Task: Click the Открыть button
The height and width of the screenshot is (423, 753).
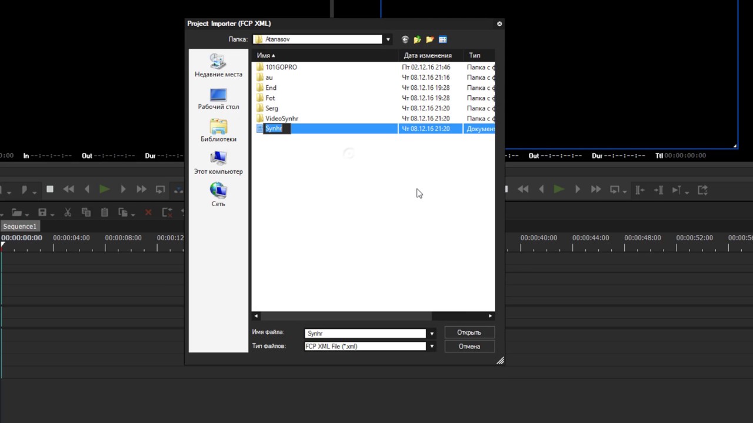Action: click(469, 333)
